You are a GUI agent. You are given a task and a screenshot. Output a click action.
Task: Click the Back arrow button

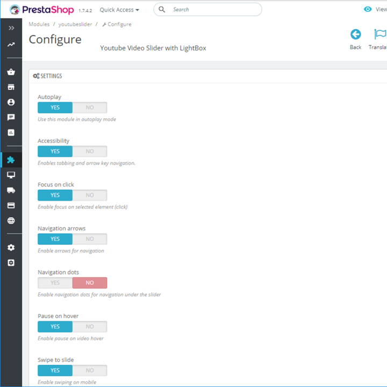point(355,39)
